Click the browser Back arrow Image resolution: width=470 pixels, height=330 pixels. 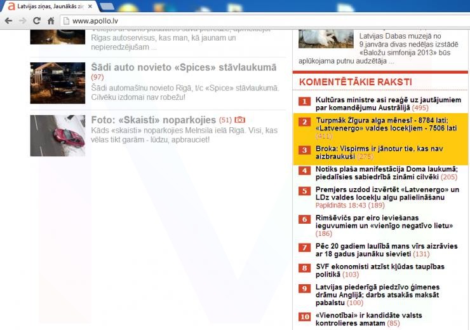8,20
